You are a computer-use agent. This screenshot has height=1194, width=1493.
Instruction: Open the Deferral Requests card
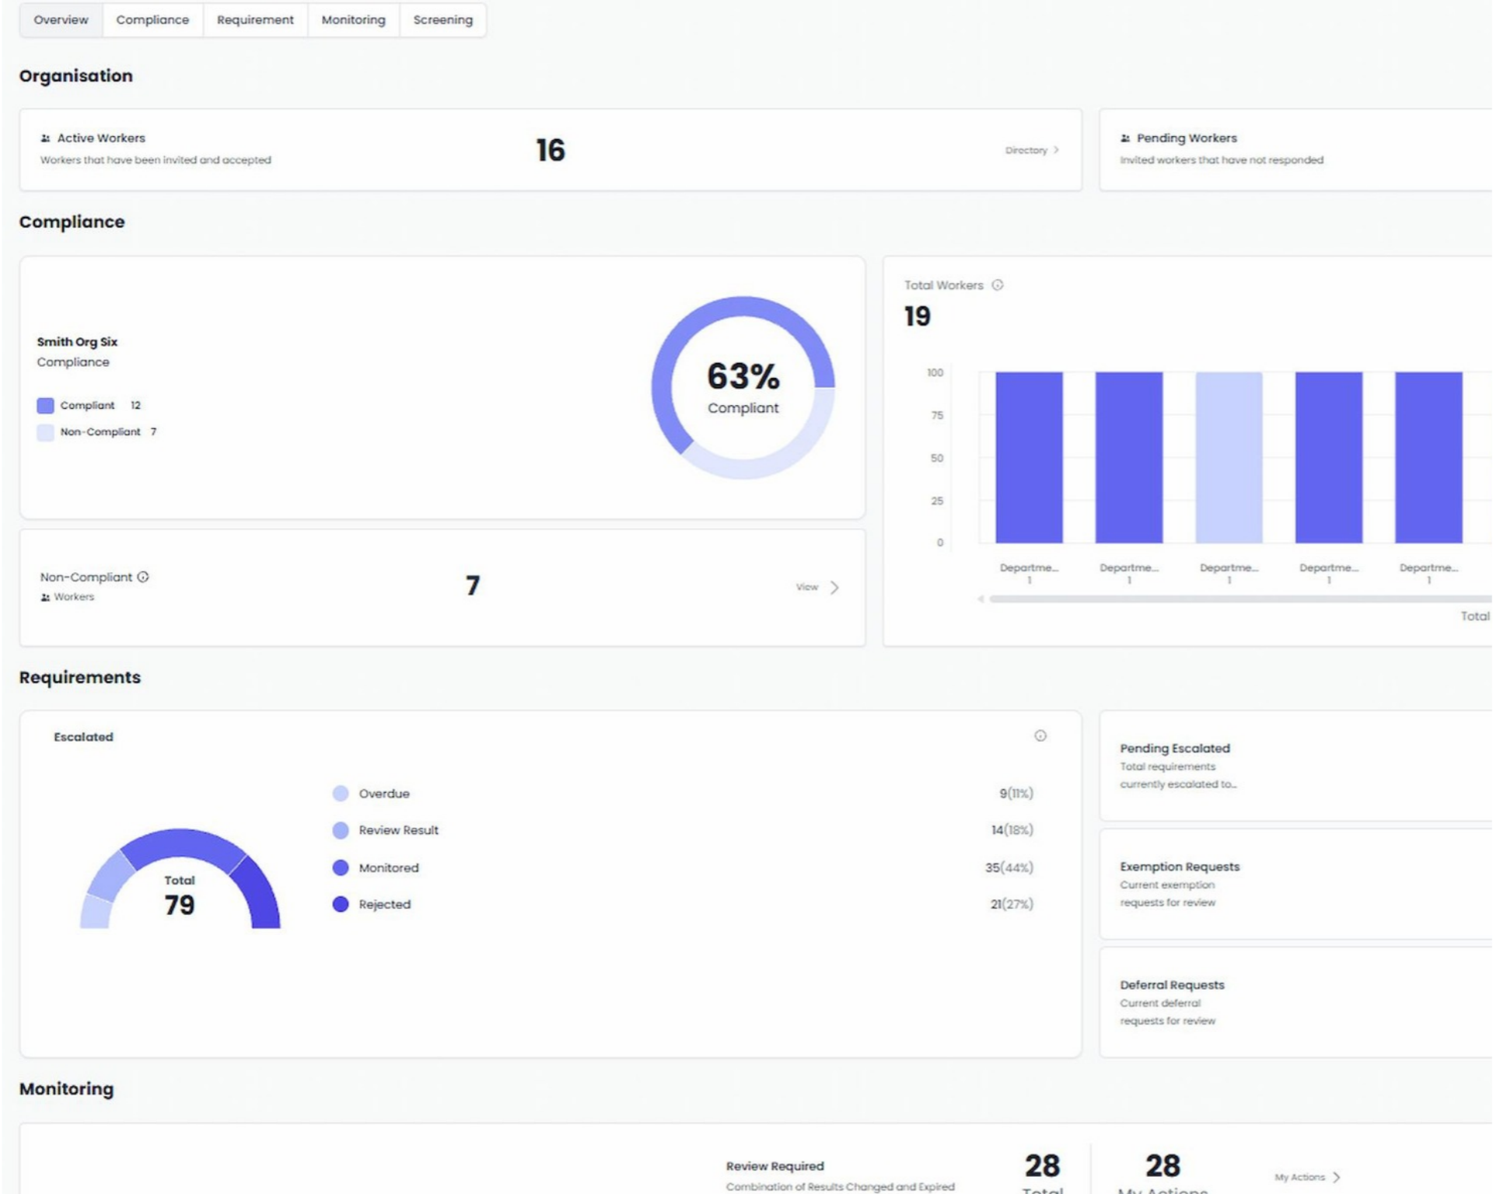(x=1295, y=1002)
